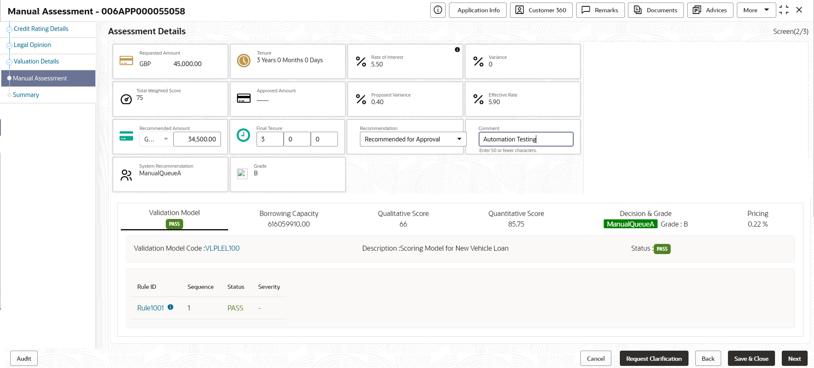The image size is (814, 368).
Task: Click the System Recommendation people icon
Action: [126, 175]
